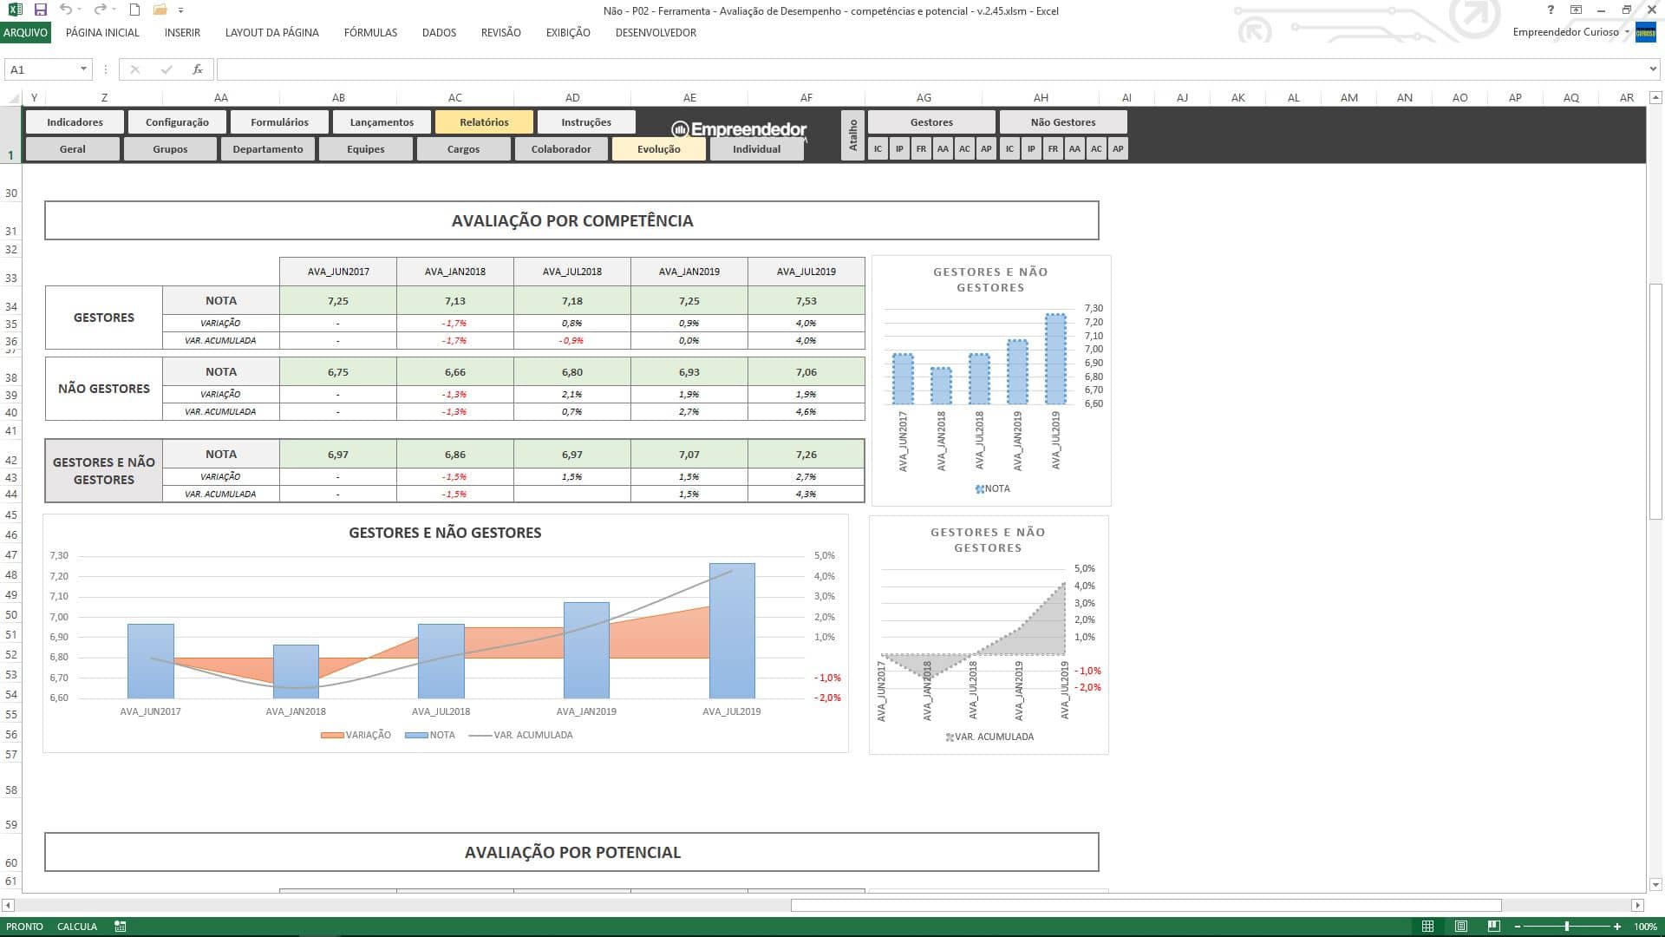This screenshot has height=937, width=1665.
Task: Open the ribbon display options icon
Action: pyautogui.click(x=1576, y=10)
